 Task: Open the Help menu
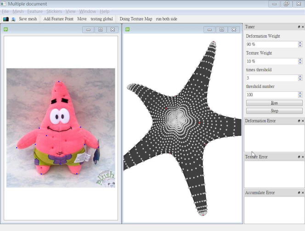click(x=105, y=11)
